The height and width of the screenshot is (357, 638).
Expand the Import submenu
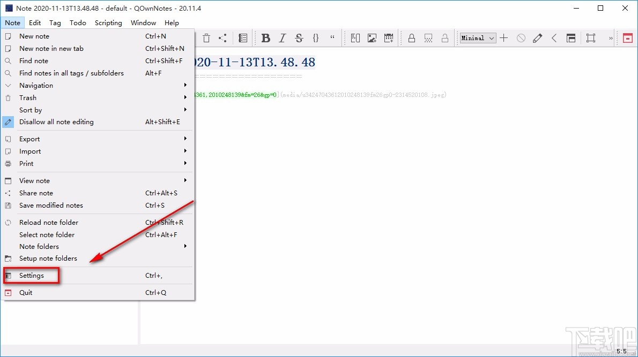coord(98,151)
